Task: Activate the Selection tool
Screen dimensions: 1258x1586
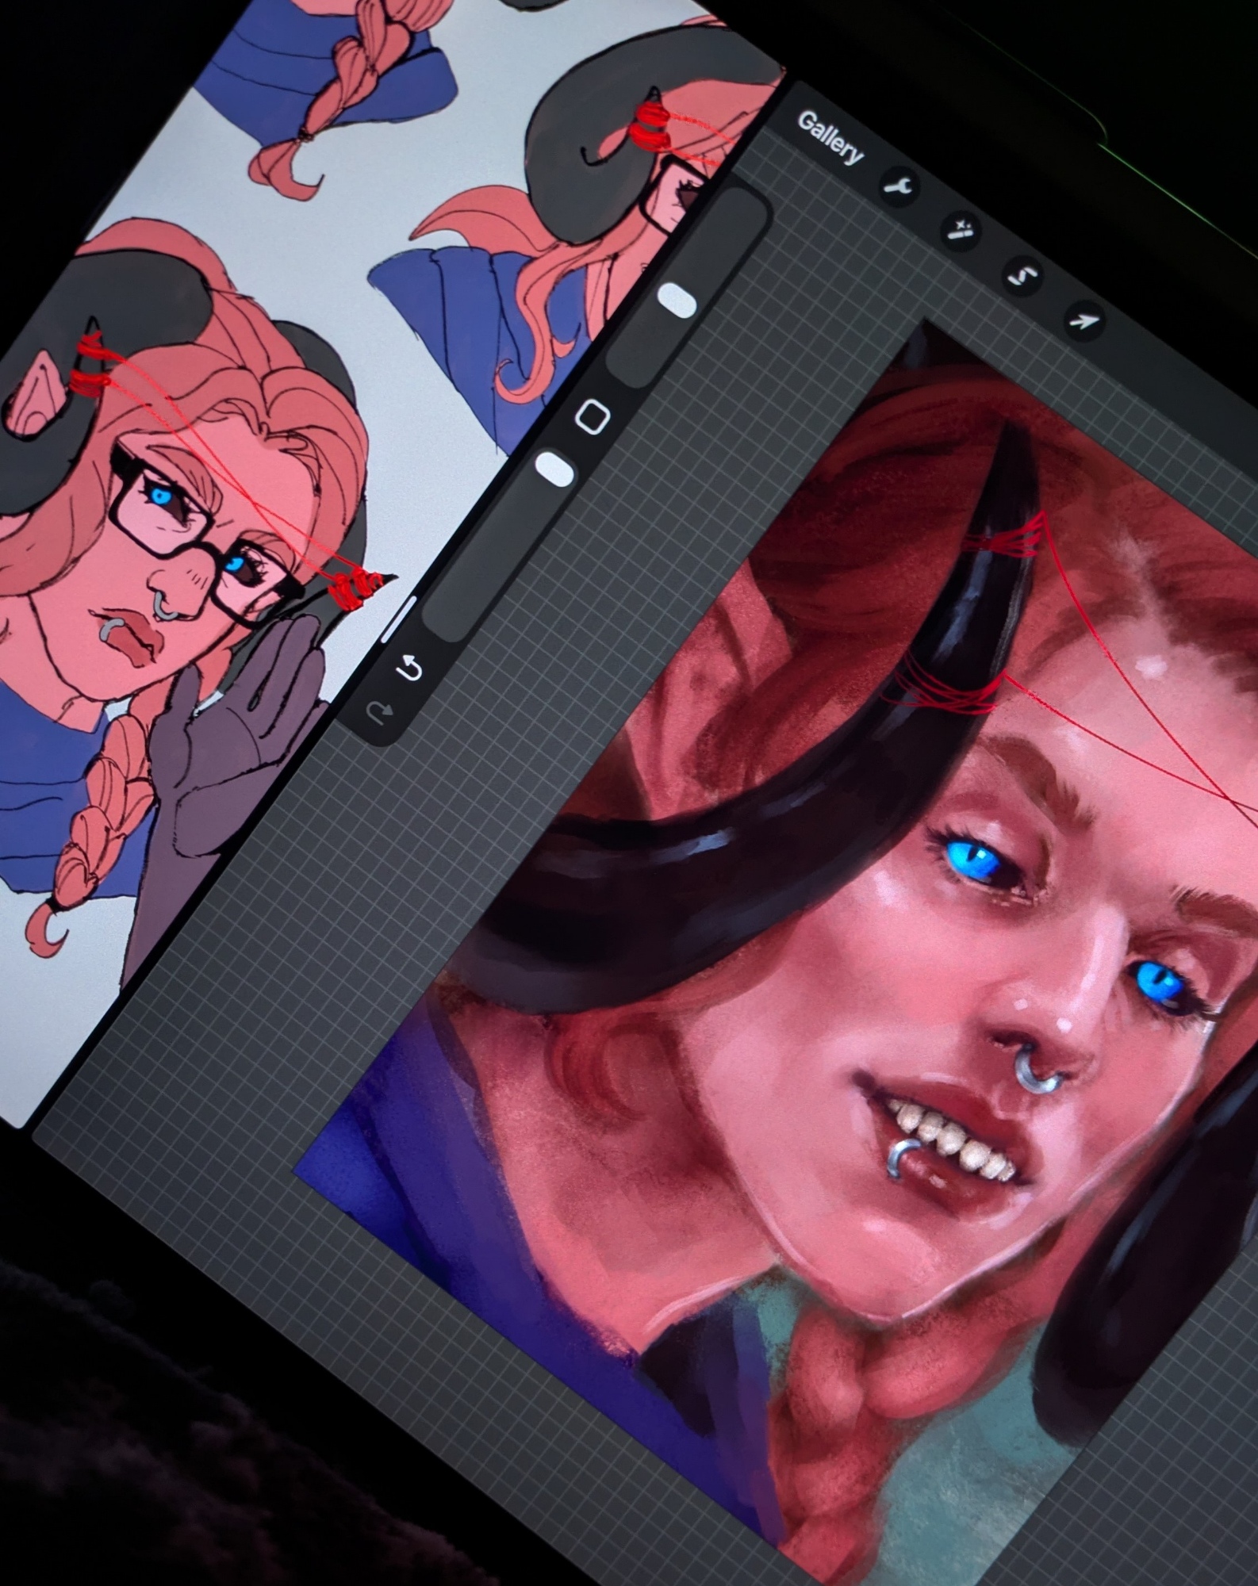Action: click(1022, 275)
